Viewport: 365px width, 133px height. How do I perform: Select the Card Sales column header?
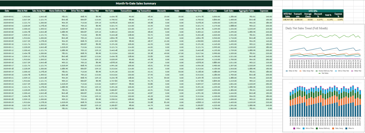coord(212,11)
